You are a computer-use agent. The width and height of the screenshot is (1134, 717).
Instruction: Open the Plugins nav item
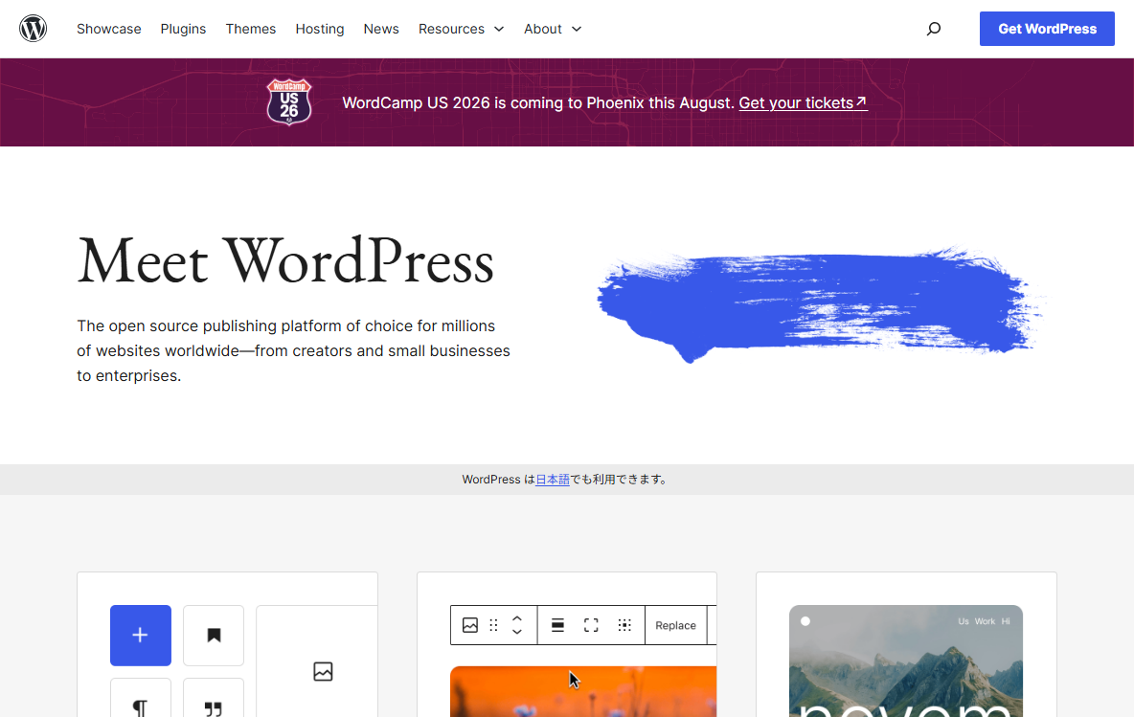[x=183, y=29]
